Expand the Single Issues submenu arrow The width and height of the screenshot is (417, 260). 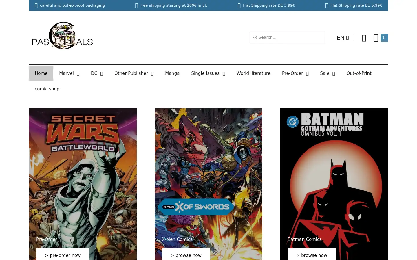tap(224, 74)
